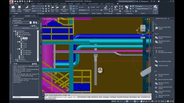Image resolution: width=184 pixels, height=103 pixels.
Task: Open the Einfügen ribbon tab
Action: click(56, 4)
